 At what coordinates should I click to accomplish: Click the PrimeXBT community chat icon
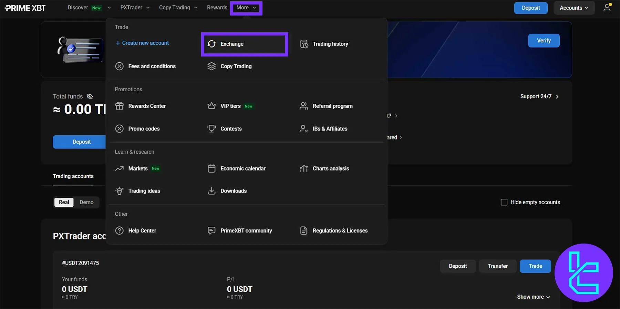point(211,230)
